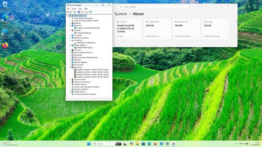The image size is (262, 147).
Task: Click the Back arrow in Device Manager toolbar
Action: point(67,12)
